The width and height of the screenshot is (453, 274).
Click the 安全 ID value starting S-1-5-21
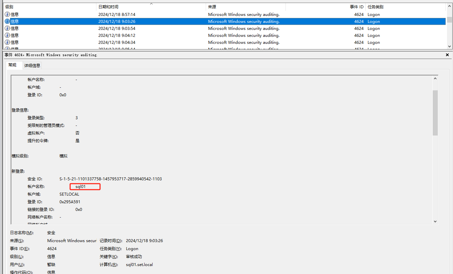point(111,179)
